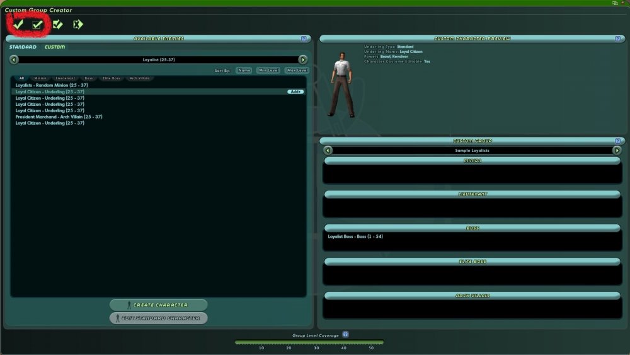Filter enemy list by Lieutenant
The height and width of the screenshot is (355, 630).
64,78
